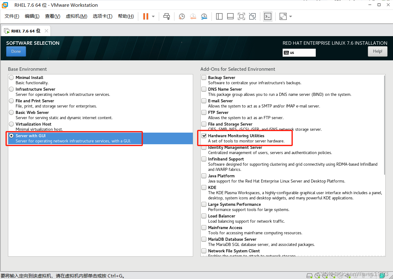Click the Done button
This screenshot has height=279, width=393.
click(x=16, y=51)
